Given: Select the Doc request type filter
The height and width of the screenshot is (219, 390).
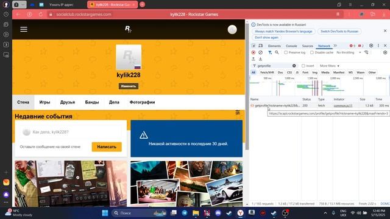Looking at the screenshot, I should pos(280,72).
